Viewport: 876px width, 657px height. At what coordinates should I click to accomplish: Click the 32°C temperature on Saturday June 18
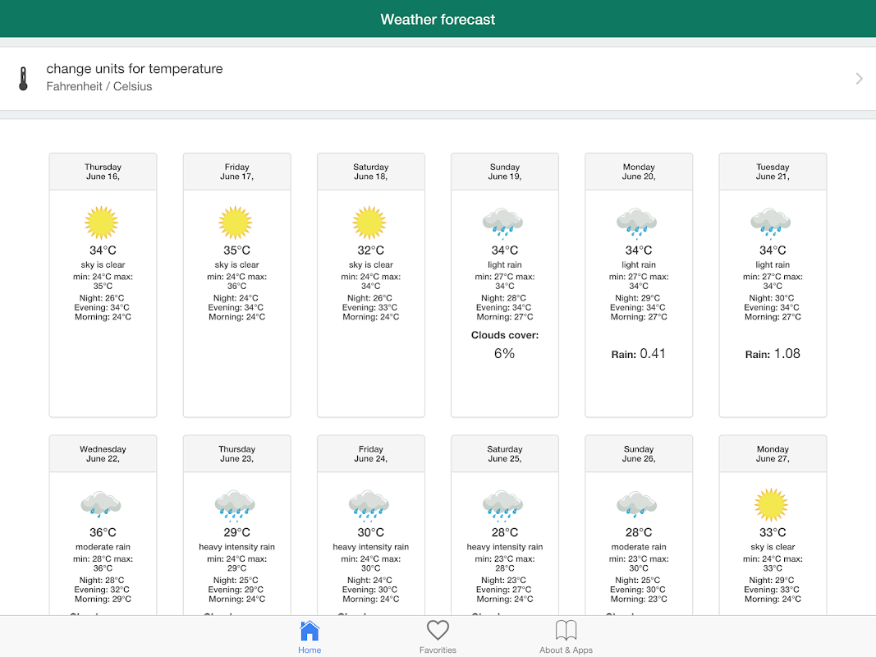[371, 250]
